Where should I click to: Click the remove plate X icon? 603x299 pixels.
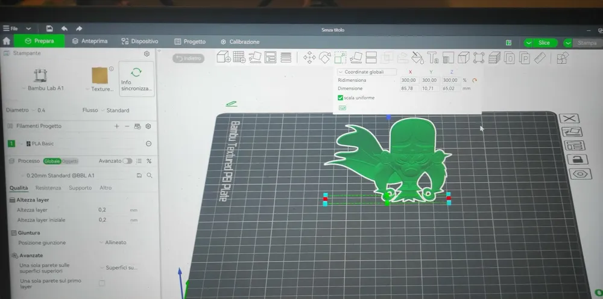pyautogui.click(x=569, y=119)
